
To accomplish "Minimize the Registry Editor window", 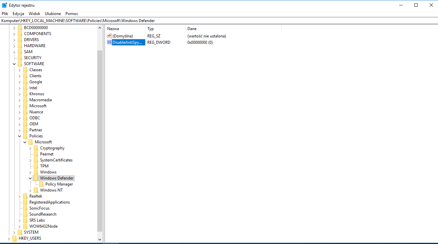I will coord(401,5).
